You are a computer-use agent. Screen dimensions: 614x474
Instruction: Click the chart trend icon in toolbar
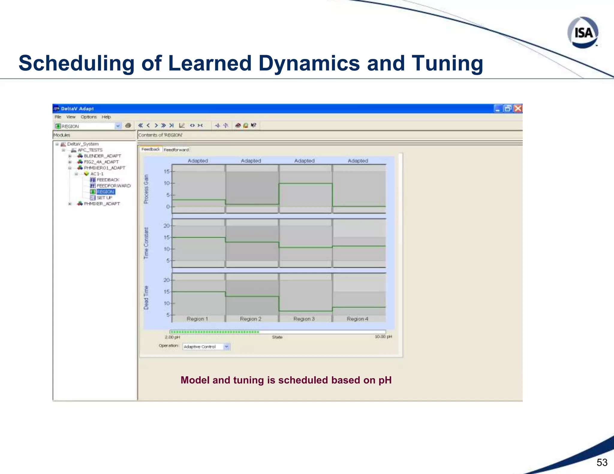pos(182,126)
